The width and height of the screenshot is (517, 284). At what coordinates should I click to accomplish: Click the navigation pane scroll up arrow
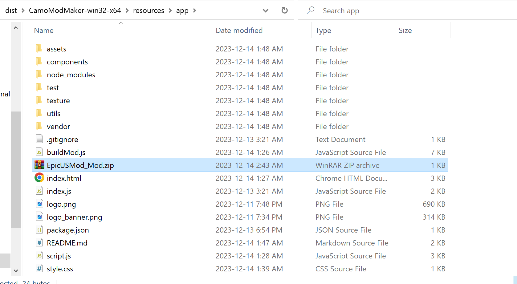(x=16, y=28)
